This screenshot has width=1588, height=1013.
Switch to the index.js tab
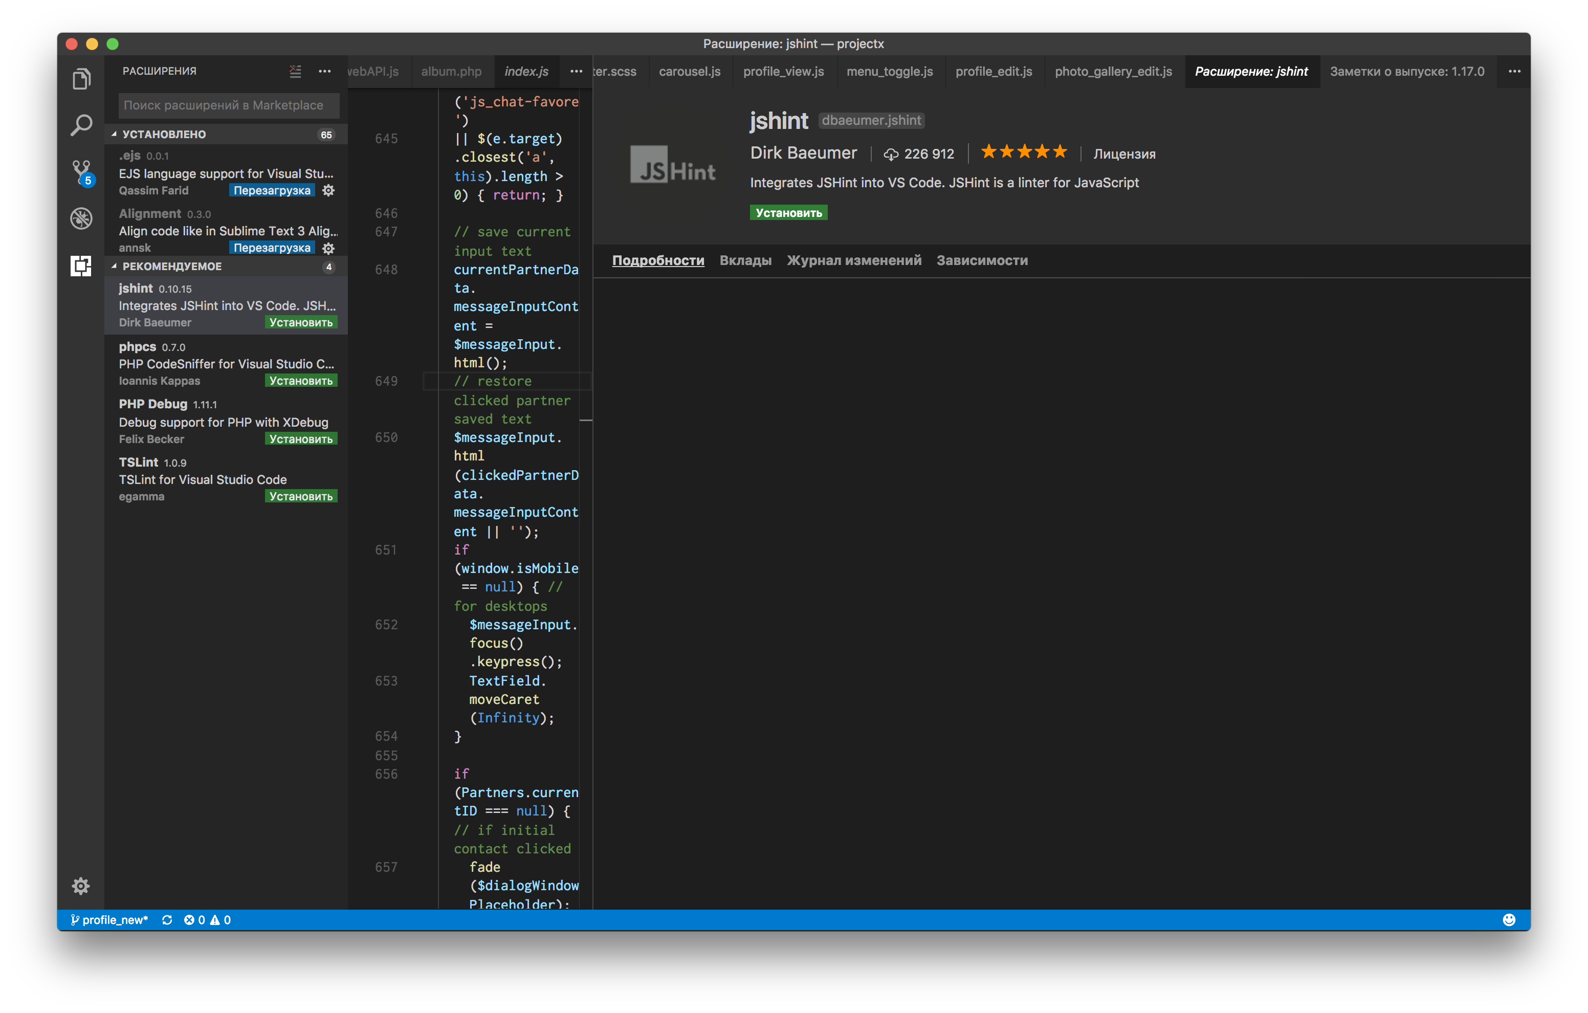click(x=526, y=71)
